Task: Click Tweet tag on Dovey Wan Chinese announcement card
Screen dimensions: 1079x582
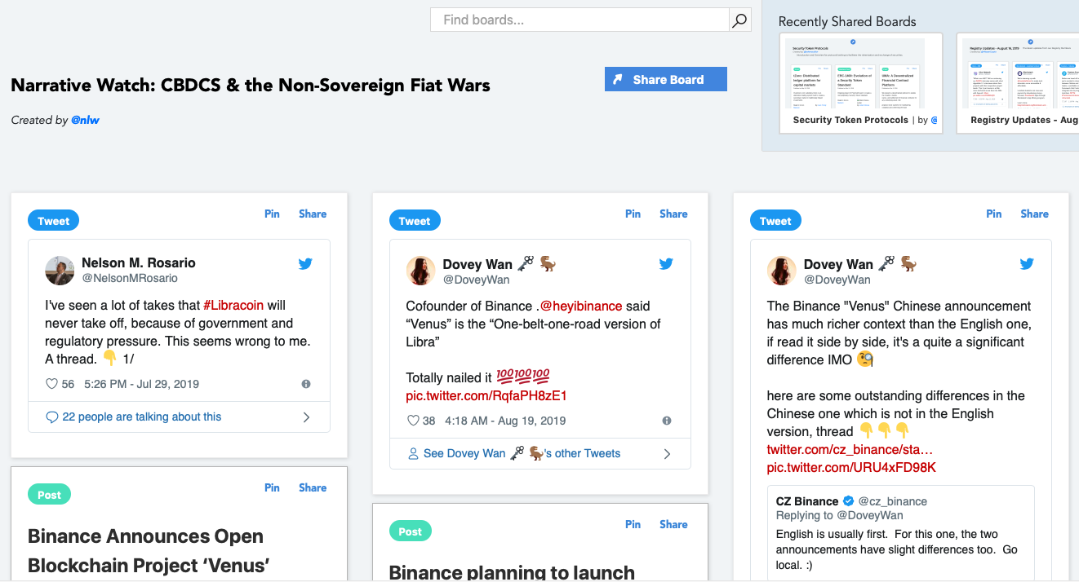Action: (775, 221)
